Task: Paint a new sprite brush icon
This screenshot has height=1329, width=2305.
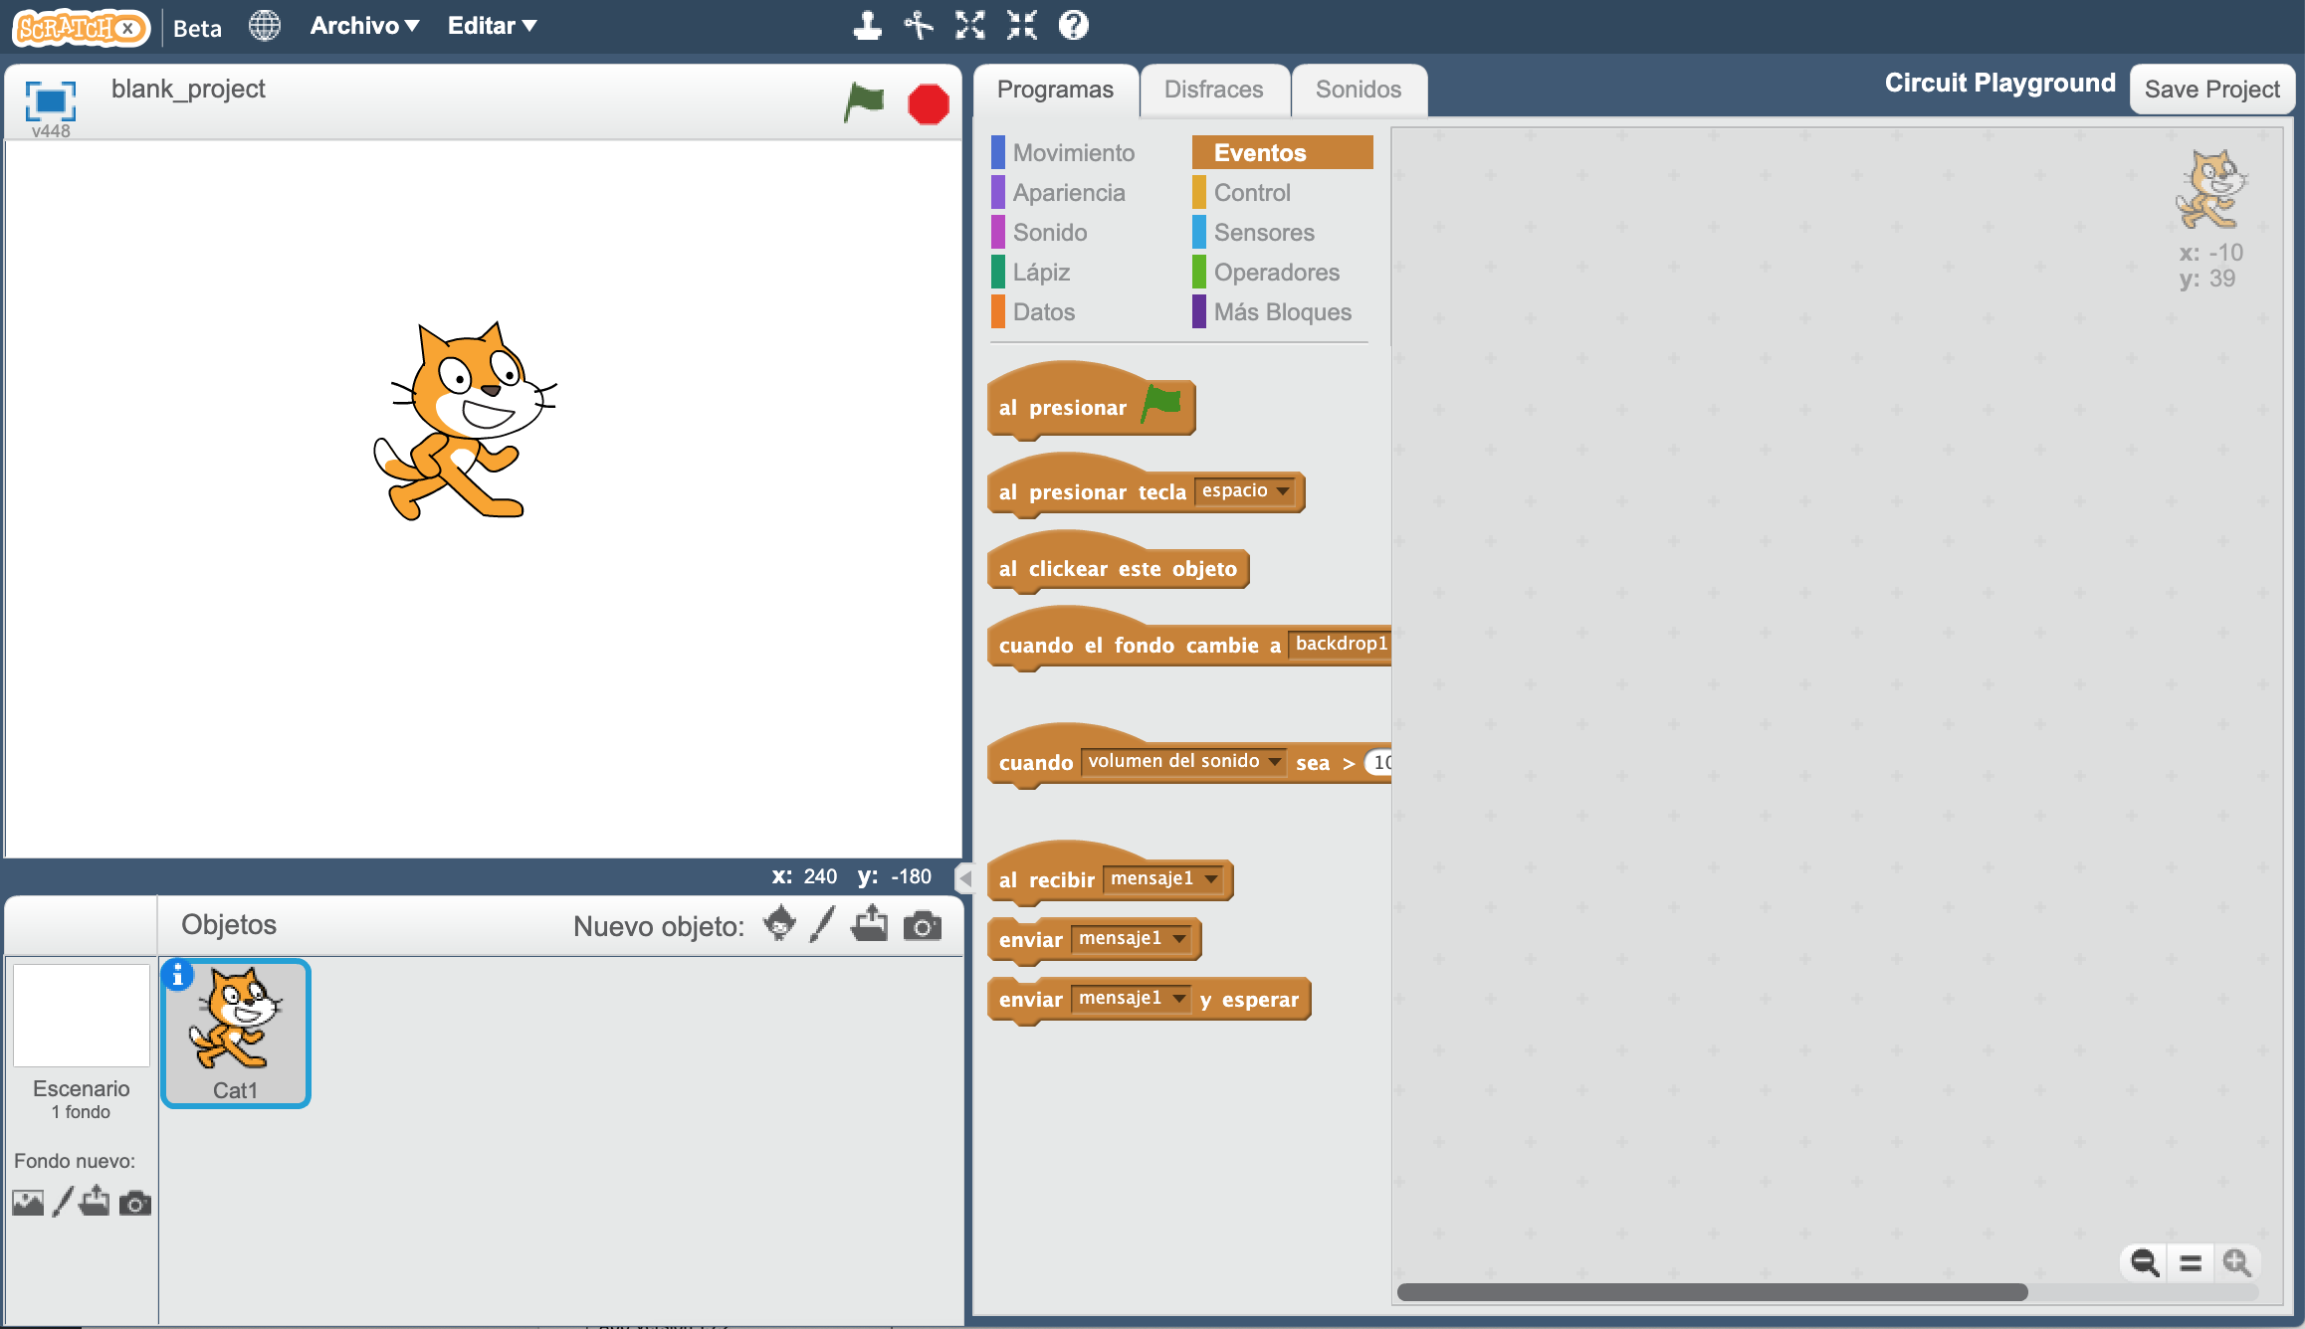Action: [x=822, y=924]
